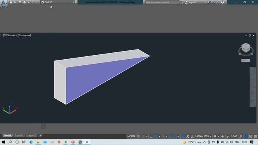Open Microsoft Edge from taskbar
The width and height of the screenshot is (258, 145).
pos(31,142)
